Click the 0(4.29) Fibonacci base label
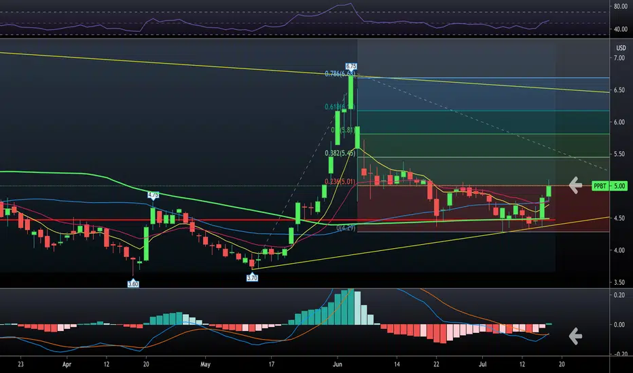Image resolution: width=633 pixels, height=373 pixels. point(346,228)
